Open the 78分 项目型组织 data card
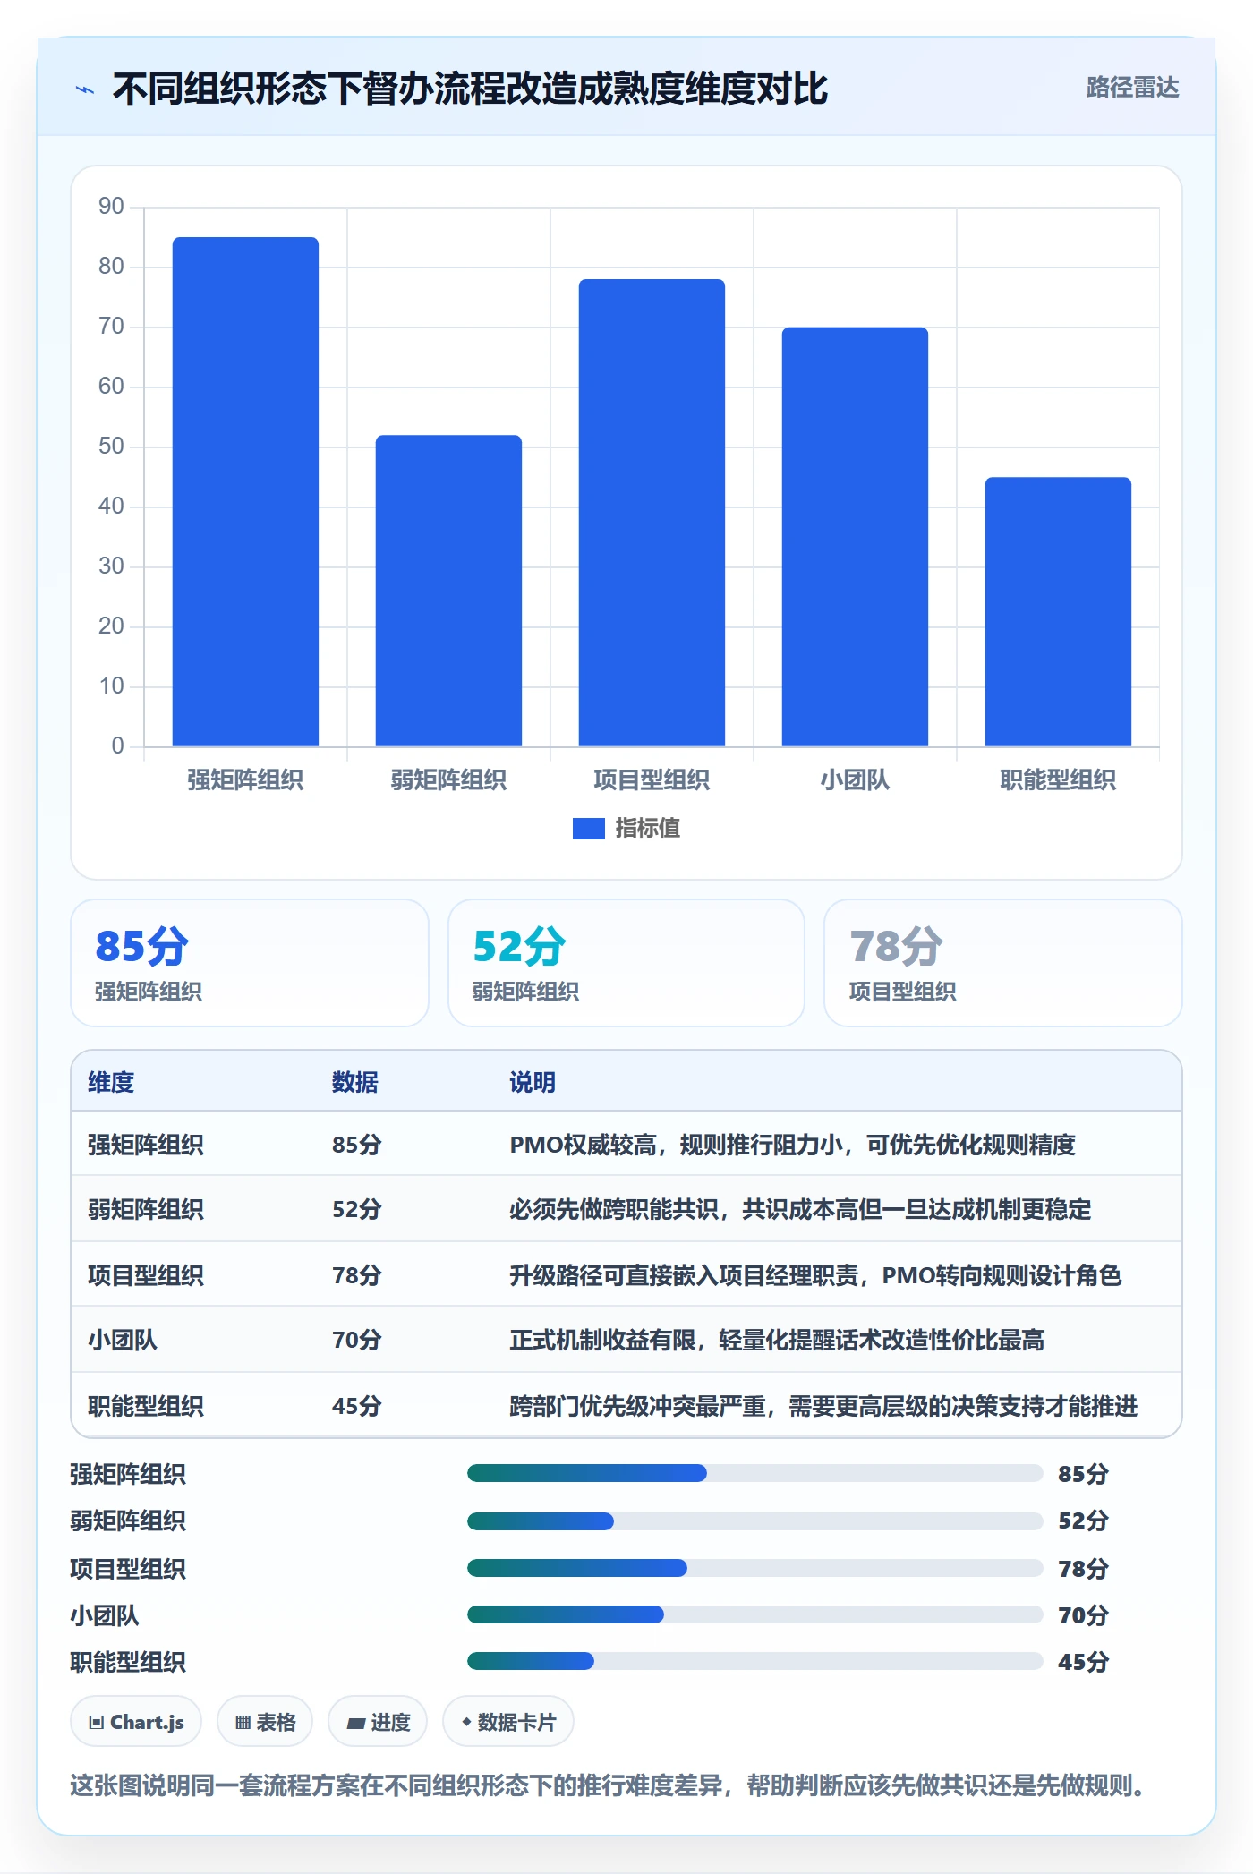 click(x=1003, y=963)
